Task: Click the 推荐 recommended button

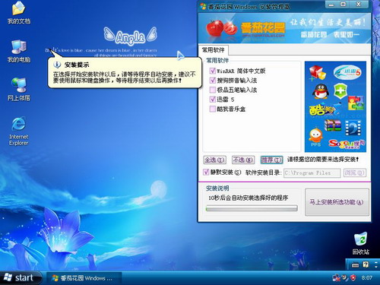Action: pyautogui.click(x=271, y=160)
